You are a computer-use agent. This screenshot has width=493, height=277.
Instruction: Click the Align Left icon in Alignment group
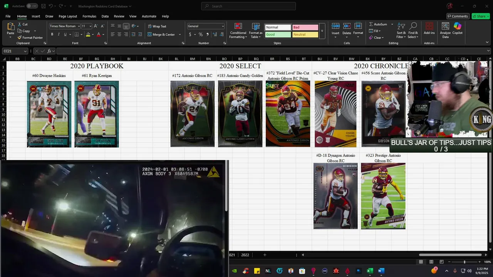[113, 34]
